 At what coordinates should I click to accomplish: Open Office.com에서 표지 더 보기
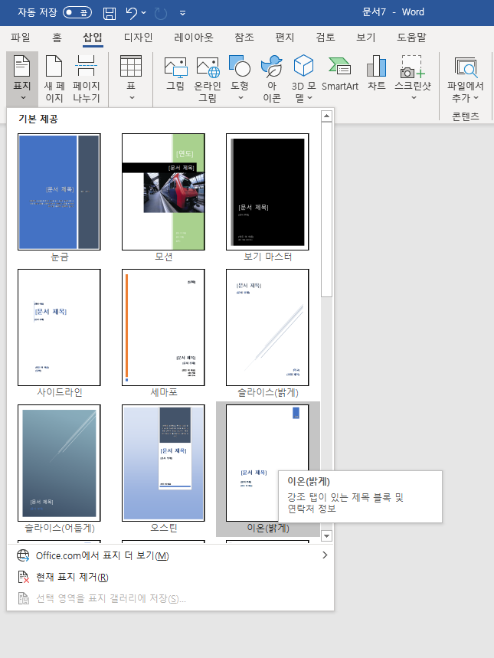(170, 555)
